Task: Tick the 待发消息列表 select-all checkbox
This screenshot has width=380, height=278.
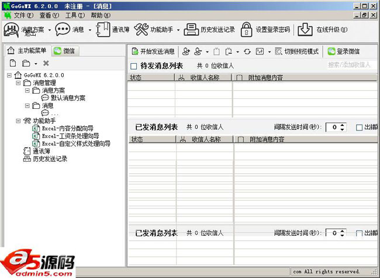Action: (133, 66)
